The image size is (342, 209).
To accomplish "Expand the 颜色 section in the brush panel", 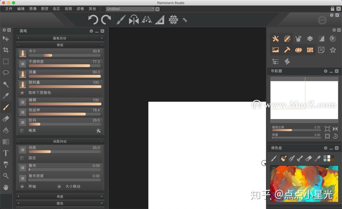I will (x=60, y=203).
